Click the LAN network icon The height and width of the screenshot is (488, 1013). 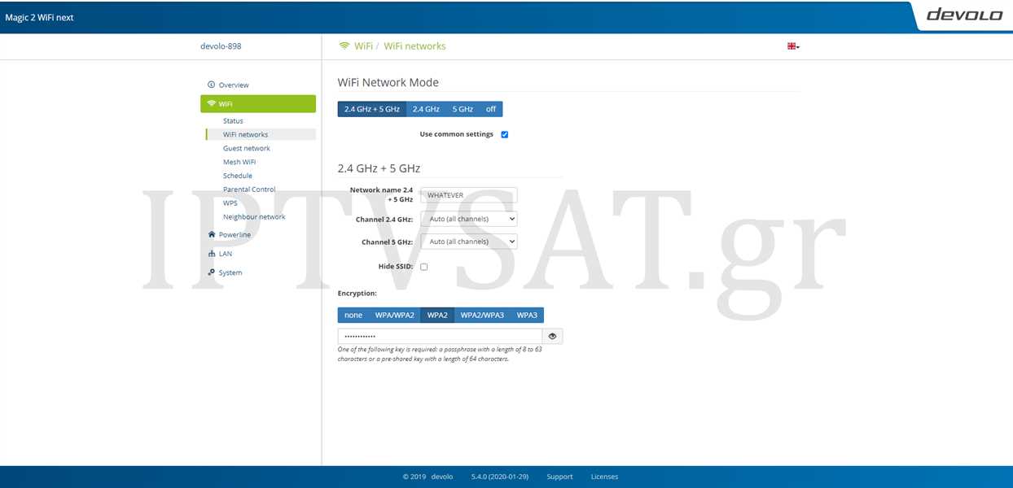(212, 254)
